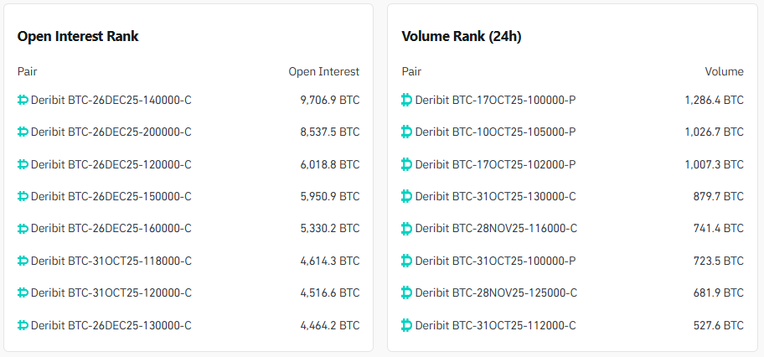Open the Deribit BTC-26DEC25-150000-C pair
The width and height of the screenshot is (764, 357).
[x=111, y=197]
